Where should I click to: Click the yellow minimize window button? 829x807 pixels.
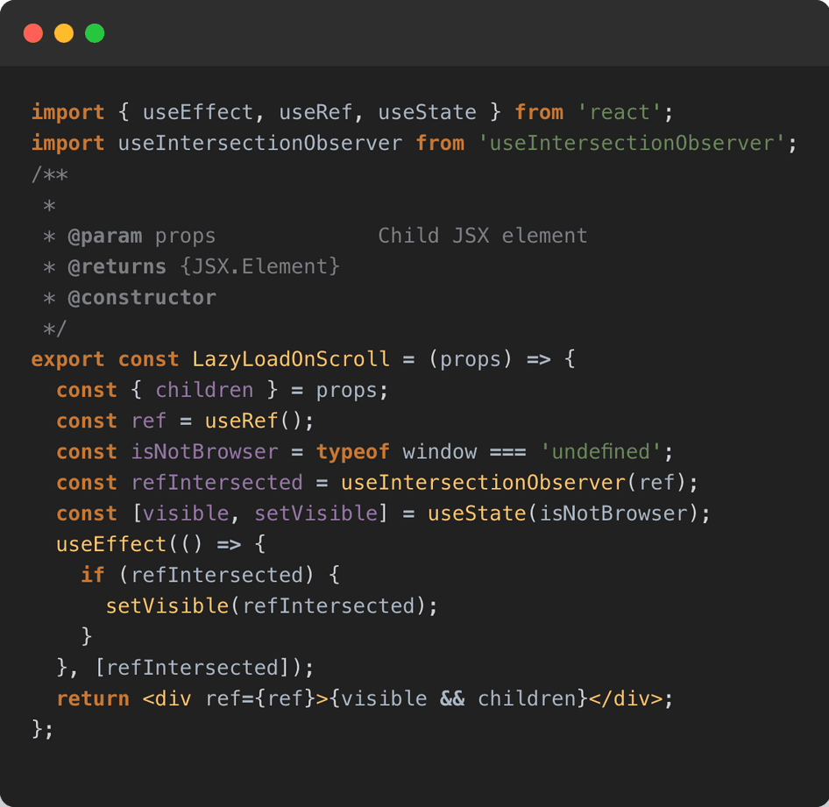click(x=64, y=33)
